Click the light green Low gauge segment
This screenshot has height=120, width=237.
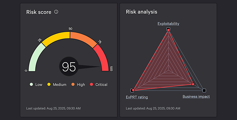[x=35, y=57]
